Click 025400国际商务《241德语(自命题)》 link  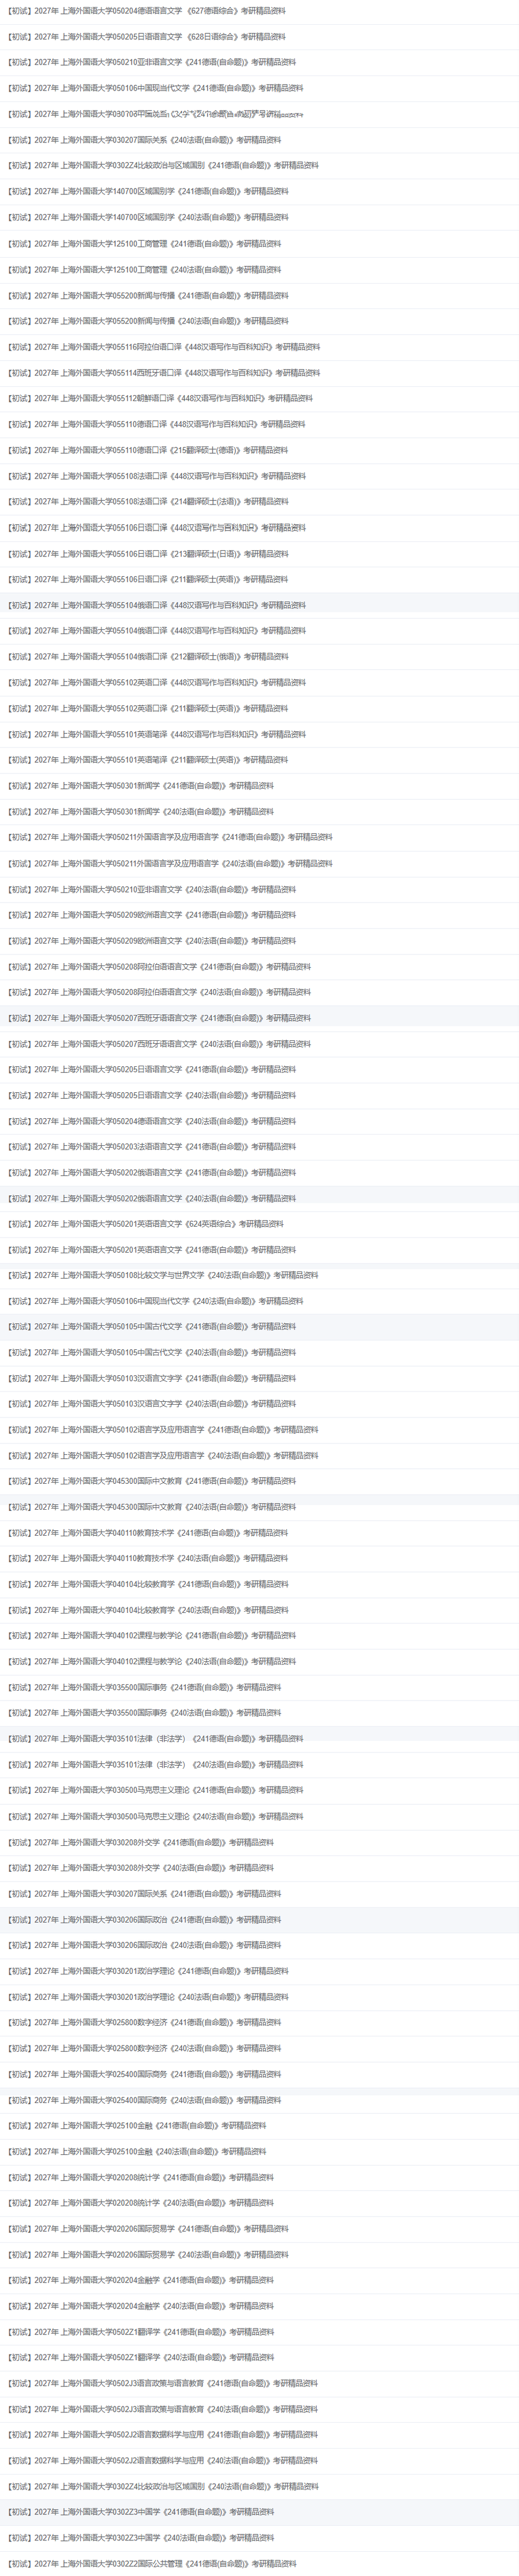[144, 2074]
